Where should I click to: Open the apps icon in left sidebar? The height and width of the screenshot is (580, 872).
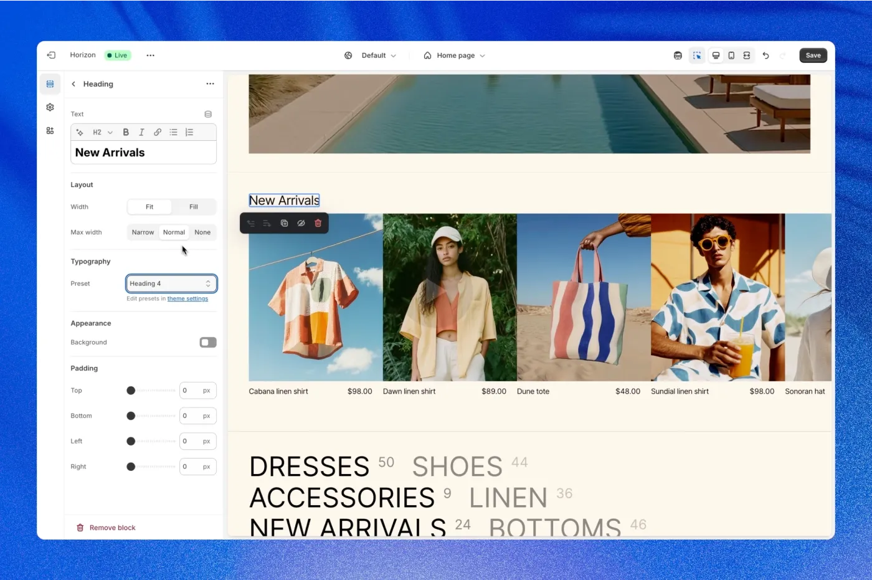click(x=50, y=130)
